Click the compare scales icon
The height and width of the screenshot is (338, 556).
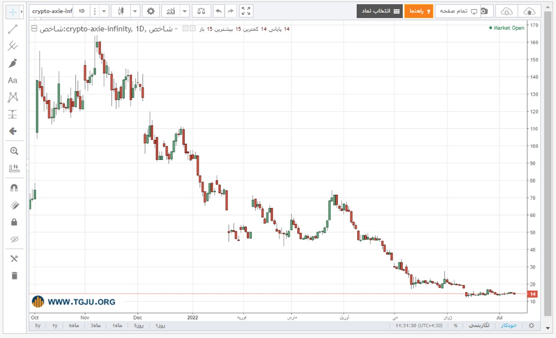pyautogui.click(x=201, y=11)
